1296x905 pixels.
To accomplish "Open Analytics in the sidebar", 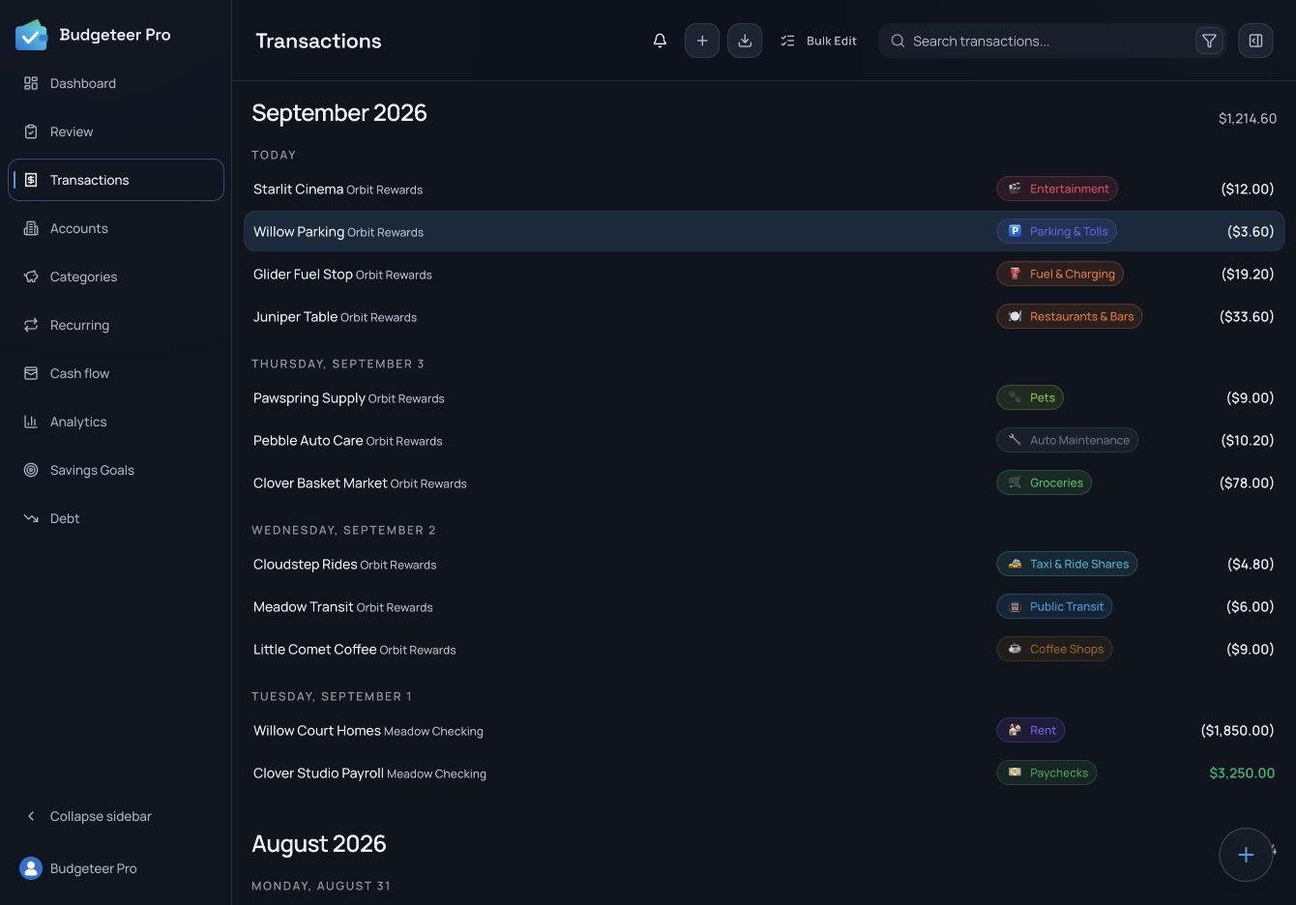I will (116, 422).
